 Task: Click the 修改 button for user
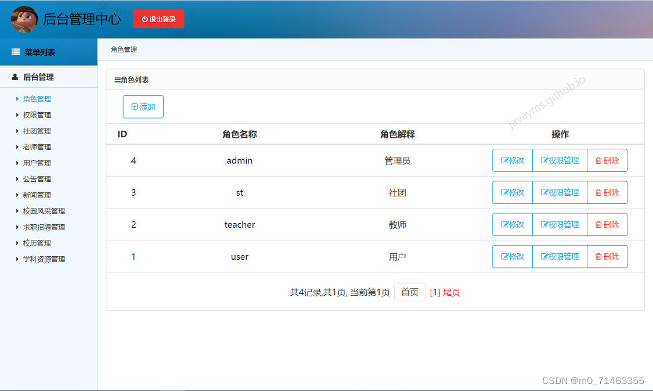tap(513, 257)
